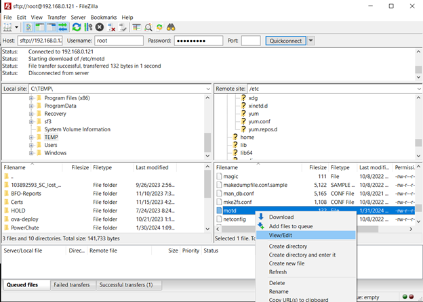Open the Help menu
423x302 pixels.
127,17
